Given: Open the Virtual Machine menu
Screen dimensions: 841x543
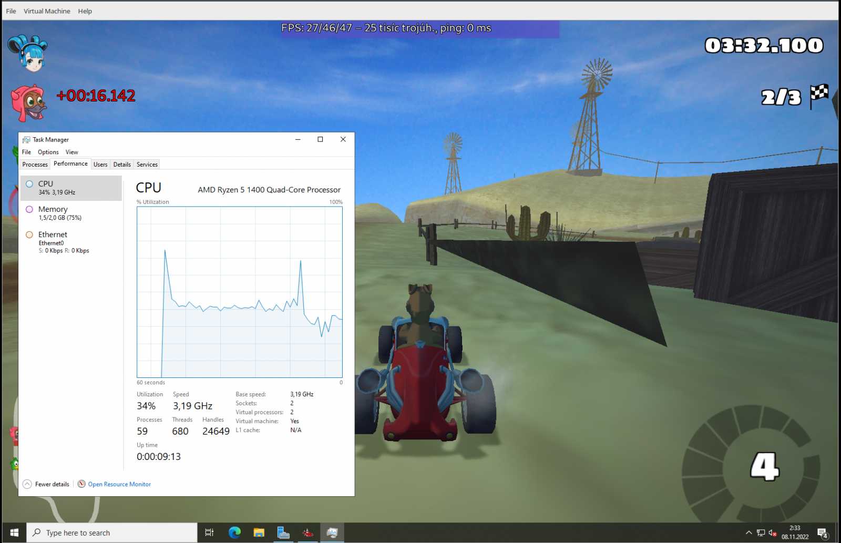Looking at the screenshot, I should tap(47, 11).
